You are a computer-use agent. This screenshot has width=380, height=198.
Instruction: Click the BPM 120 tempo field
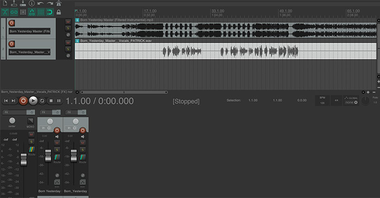tap(322, 100)
